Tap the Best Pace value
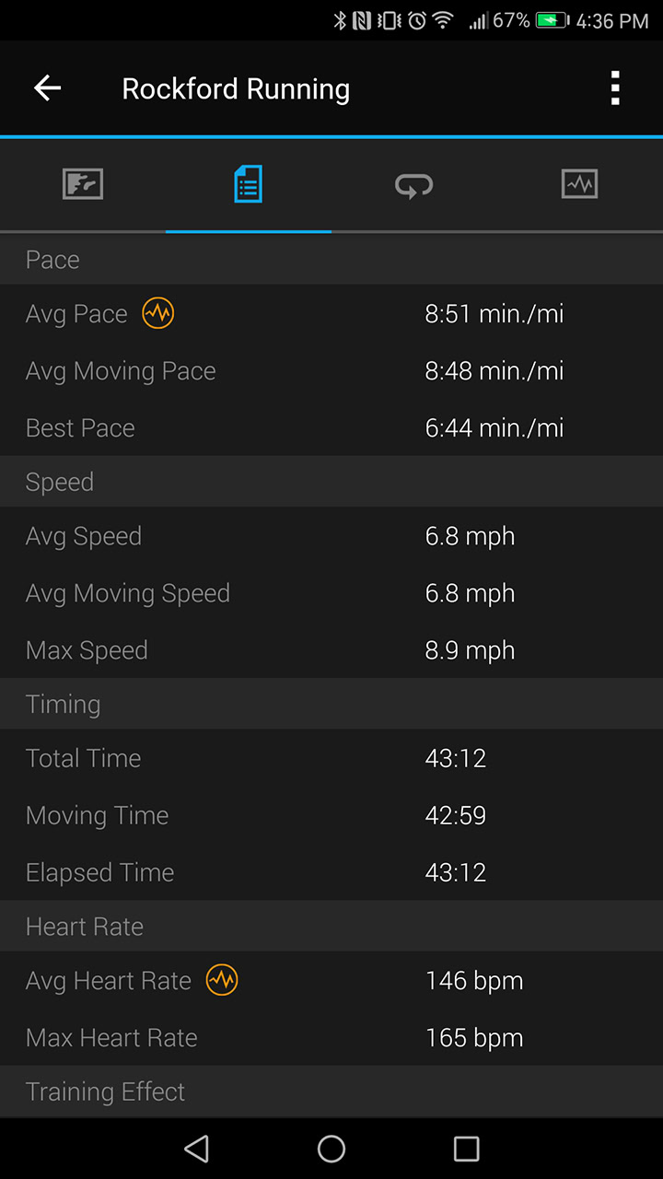The width and height of the screenshot is (663, 1179). (494, 428)
